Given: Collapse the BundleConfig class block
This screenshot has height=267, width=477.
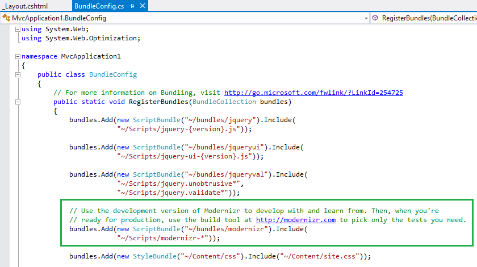Looking at the screenshot, I should click(x=18, y=74).
